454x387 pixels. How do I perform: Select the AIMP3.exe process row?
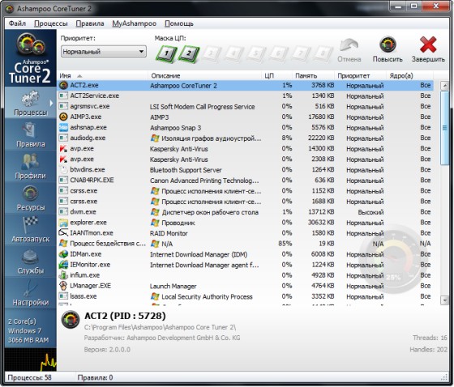coord(246,117)
